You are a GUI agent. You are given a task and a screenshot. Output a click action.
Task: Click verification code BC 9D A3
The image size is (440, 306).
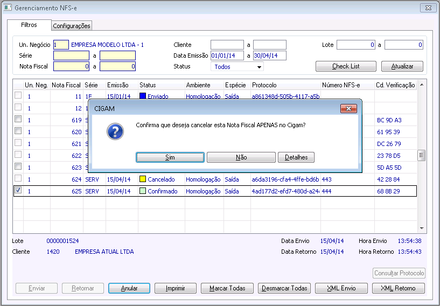coord(389,120)
